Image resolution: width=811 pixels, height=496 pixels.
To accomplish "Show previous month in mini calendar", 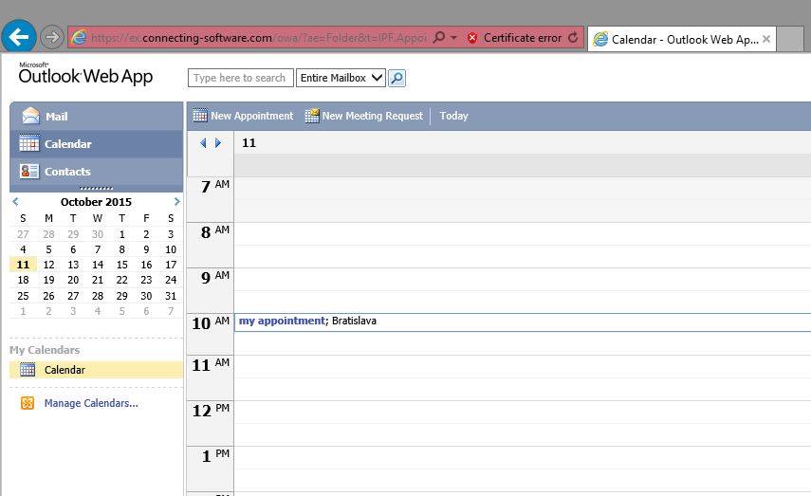I will pyautogui.click(x=15, y=201).
